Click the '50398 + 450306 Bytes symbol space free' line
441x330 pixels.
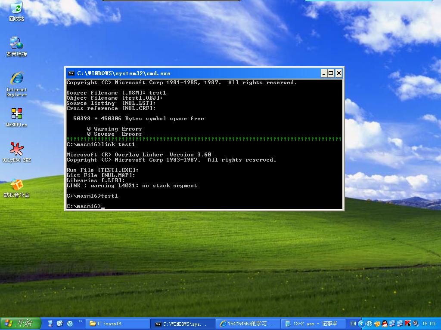(138, 119)
